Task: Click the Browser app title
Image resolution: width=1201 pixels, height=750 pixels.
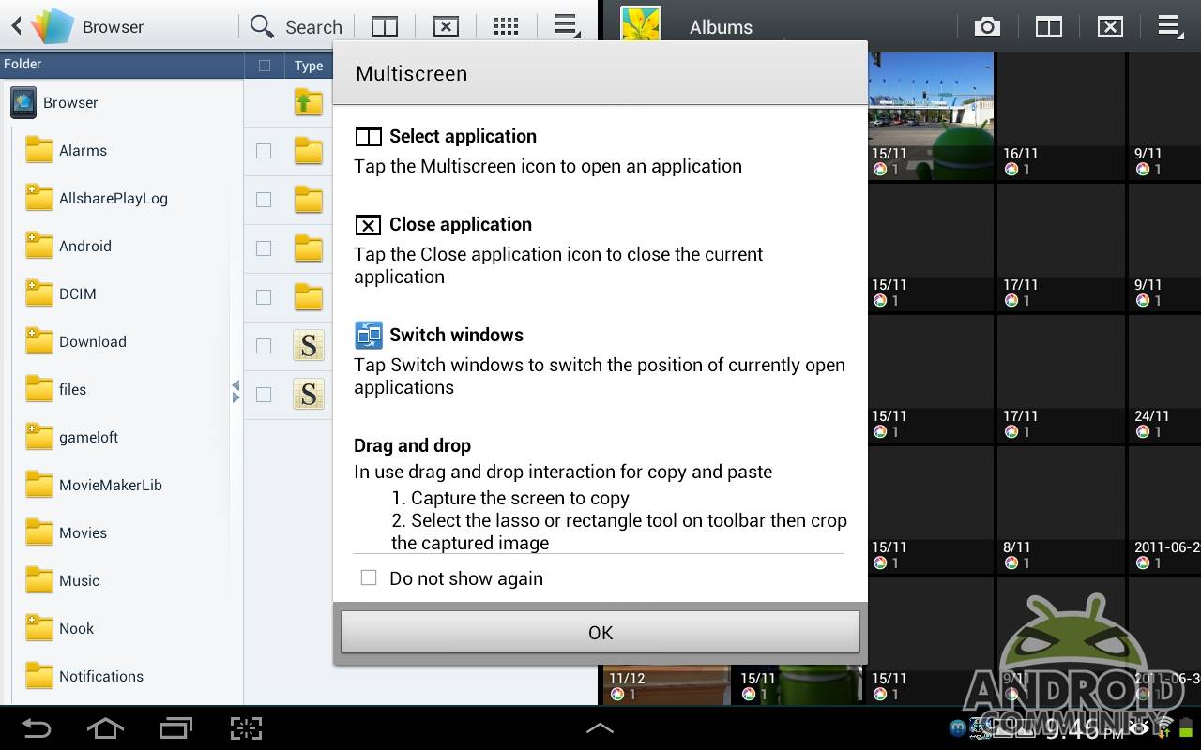Action: [113, 27]
